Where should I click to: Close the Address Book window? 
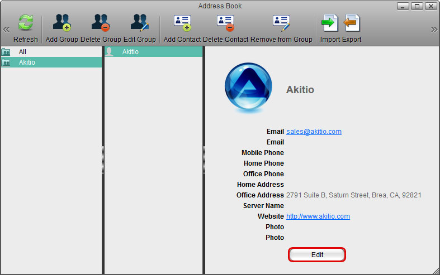(430, 6)
